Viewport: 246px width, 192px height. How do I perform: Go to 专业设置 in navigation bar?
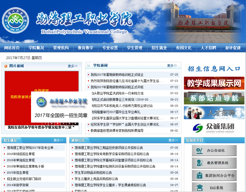(x=110, y=48)
